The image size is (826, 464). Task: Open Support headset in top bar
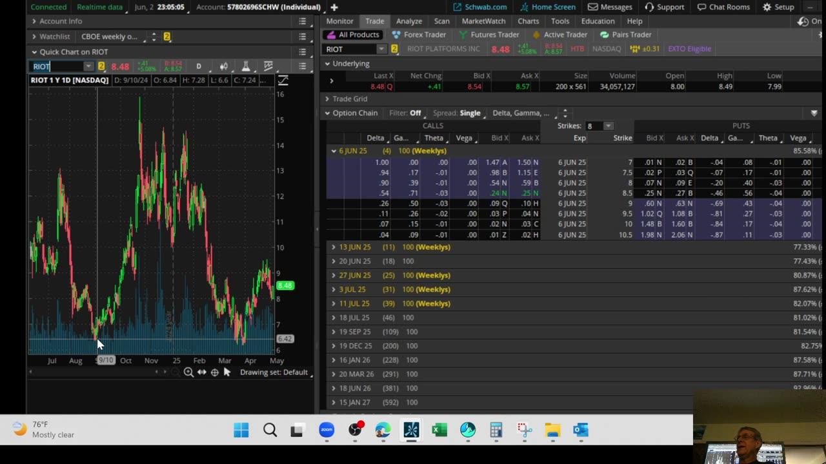click(664, 7)
